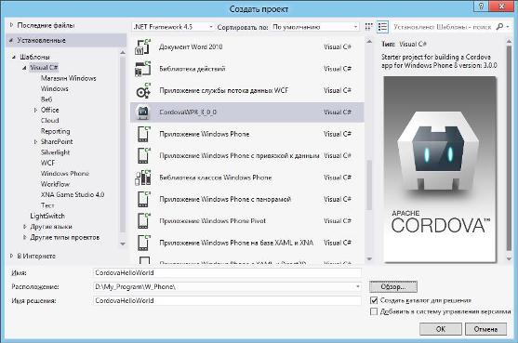Select Windows Phone in the templates tree
518x343 pixels.
[65, 173]
